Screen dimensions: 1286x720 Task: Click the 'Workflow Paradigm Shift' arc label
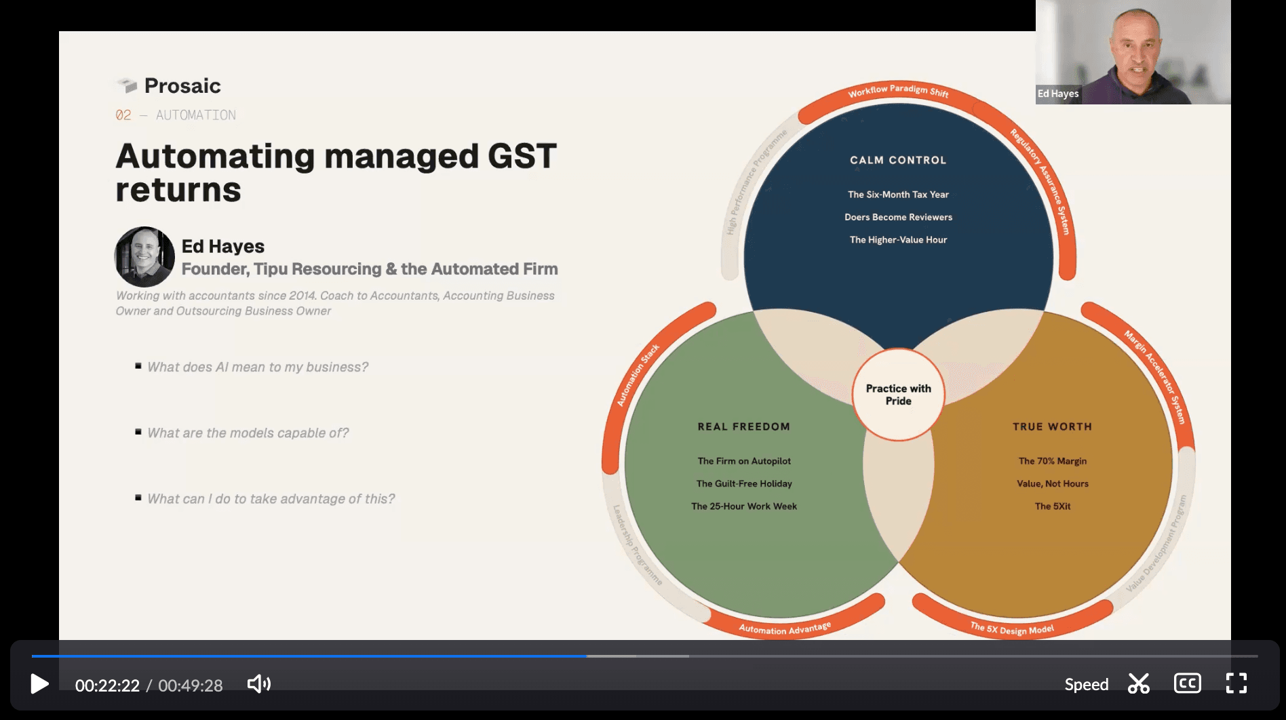click(x=898, y=91)
